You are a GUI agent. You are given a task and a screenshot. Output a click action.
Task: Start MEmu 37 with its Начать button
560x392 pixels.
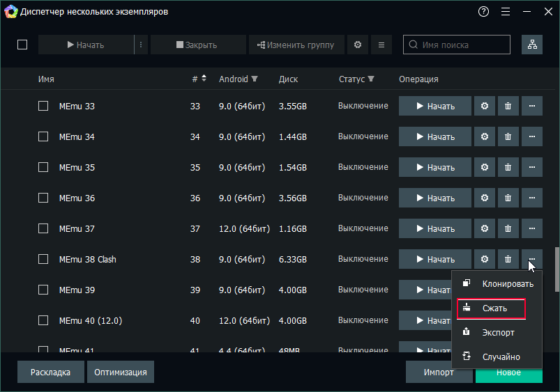pos(435,228)
